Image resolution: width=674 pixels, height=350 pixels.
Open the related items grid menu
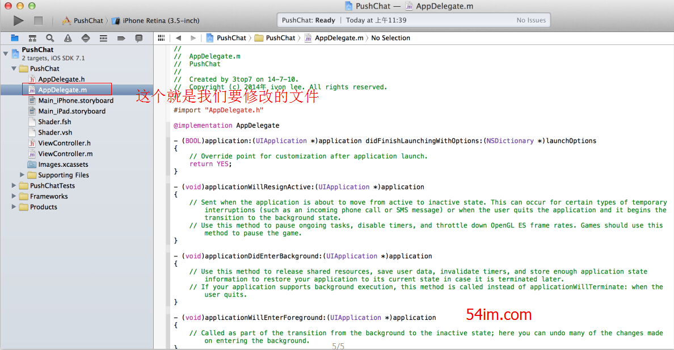pos(161,38)
